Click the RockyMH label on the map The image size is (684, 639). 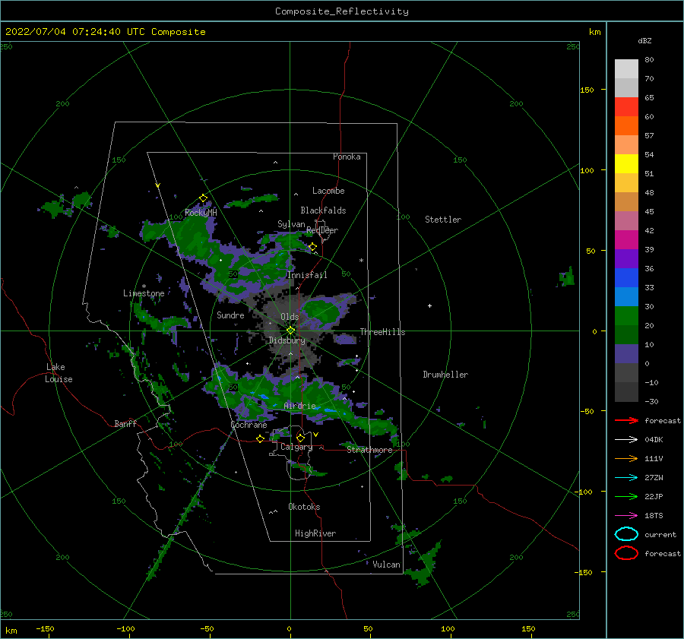tap(201, 213)
